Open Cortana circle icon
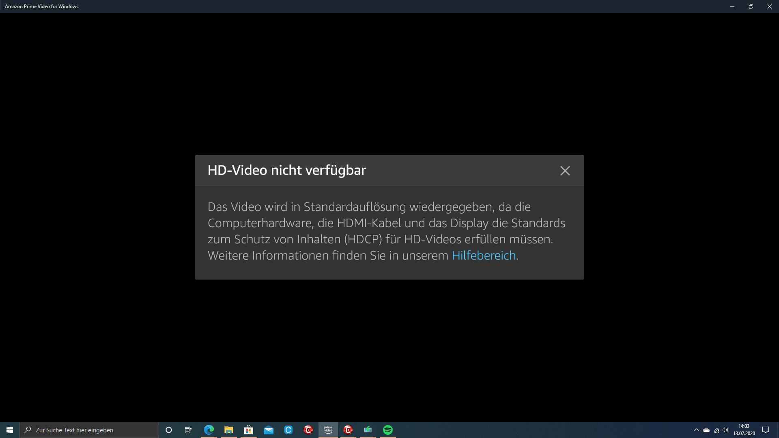The height and width of the screenshot is (438, 779). pos(169,430)
